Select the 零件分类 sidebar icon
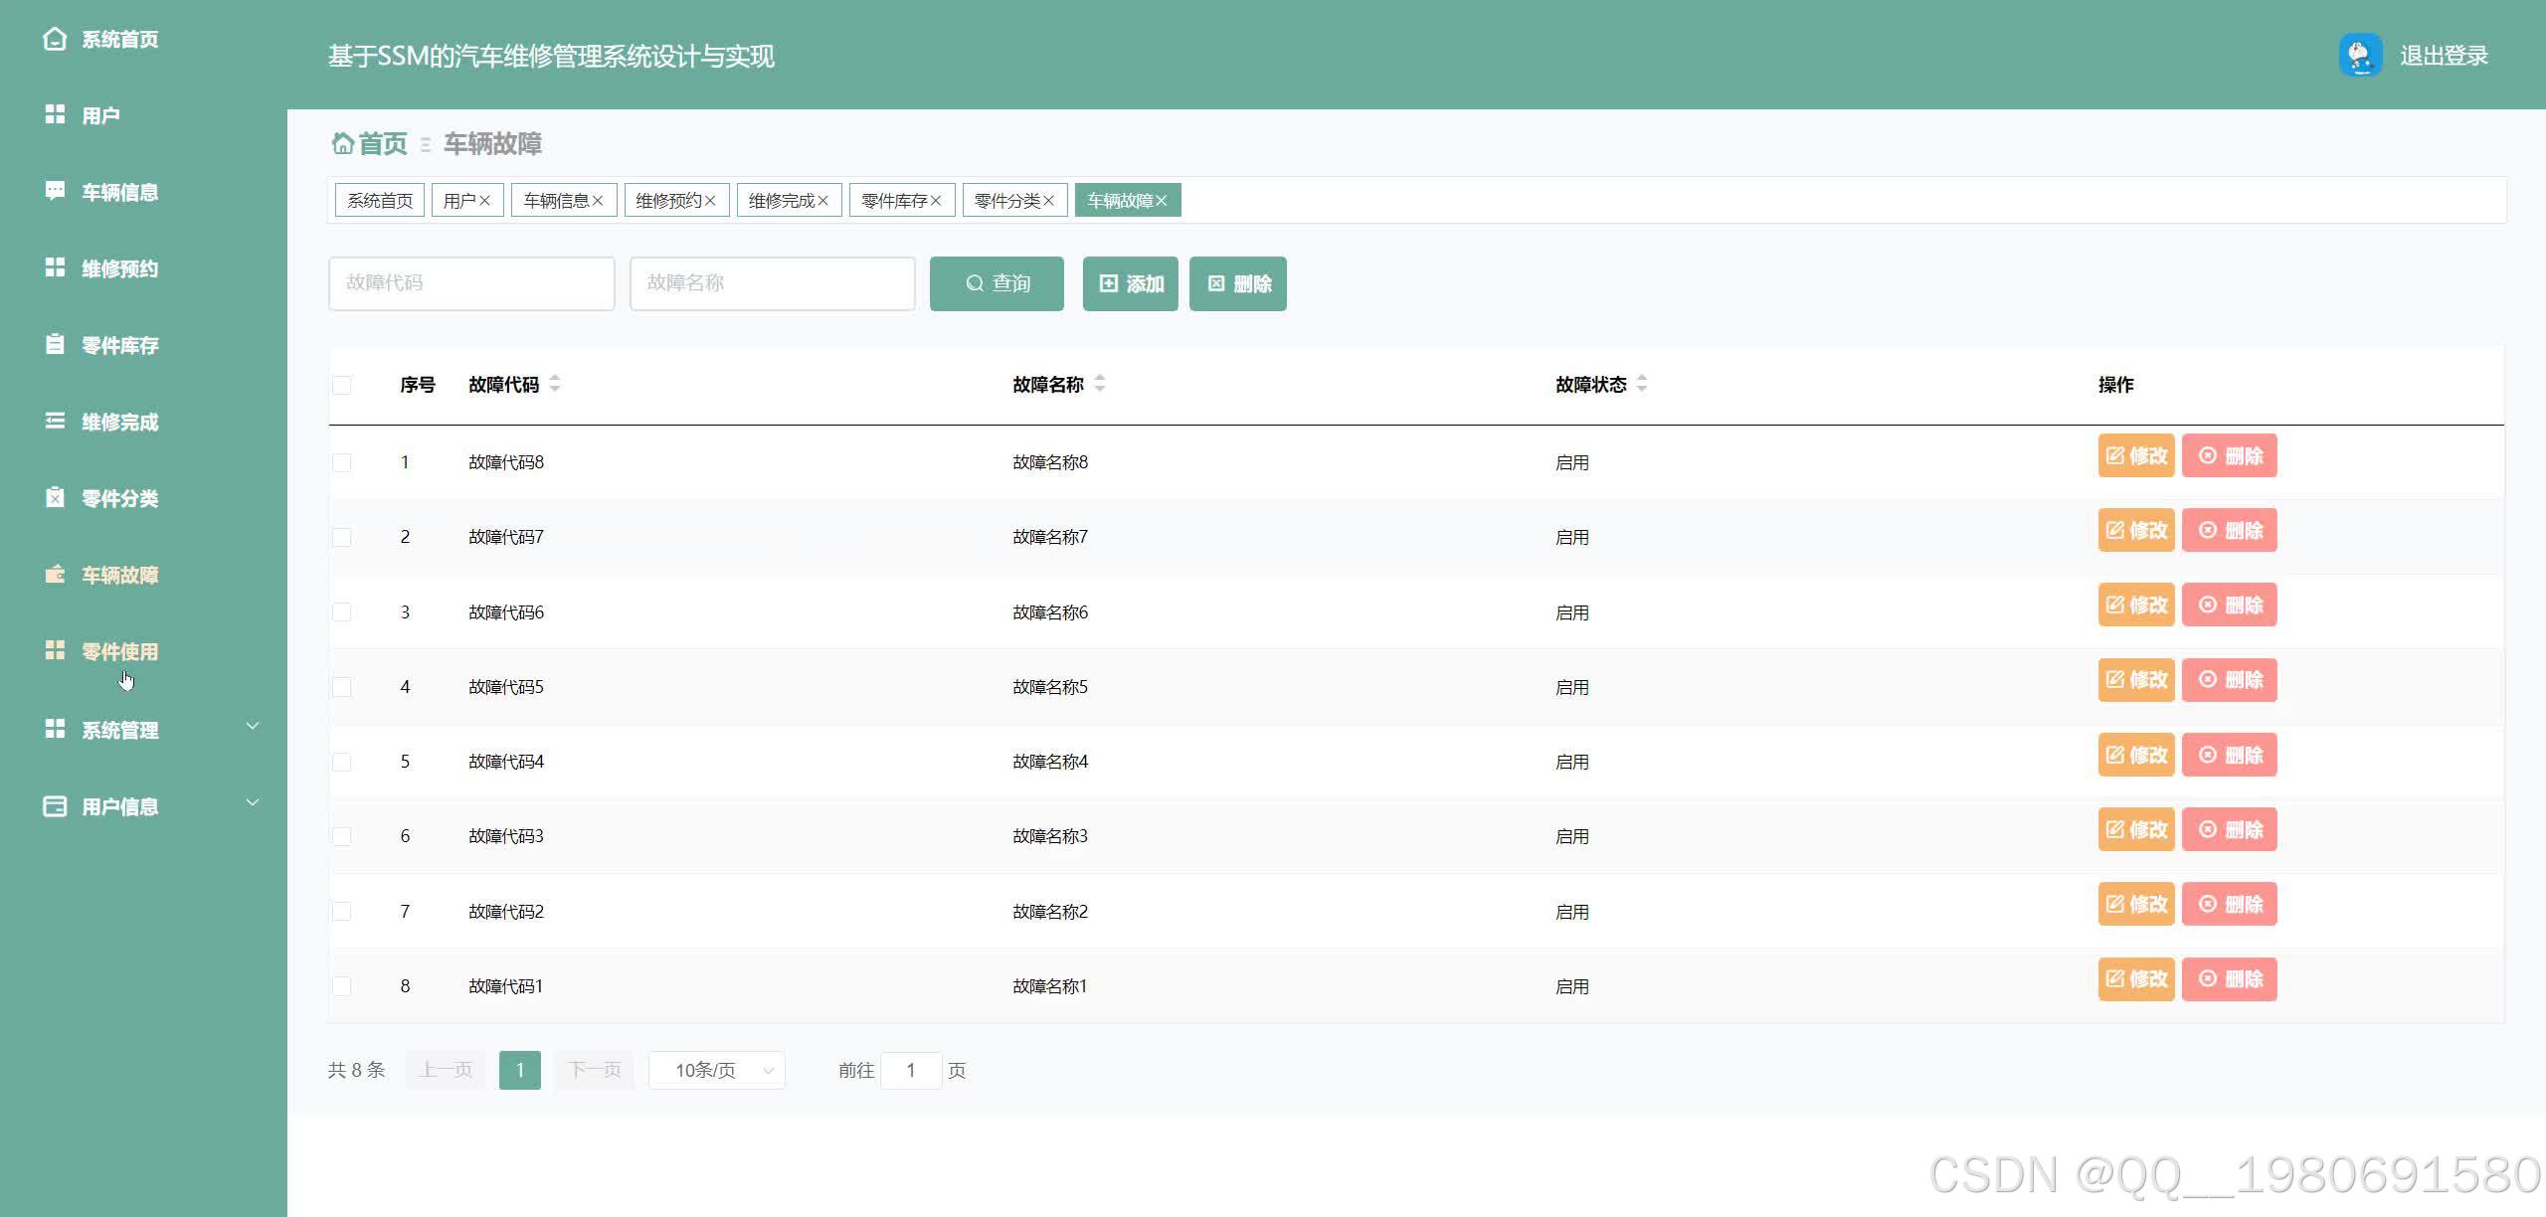This screenshot has height=1217, width=2546. 55,498
